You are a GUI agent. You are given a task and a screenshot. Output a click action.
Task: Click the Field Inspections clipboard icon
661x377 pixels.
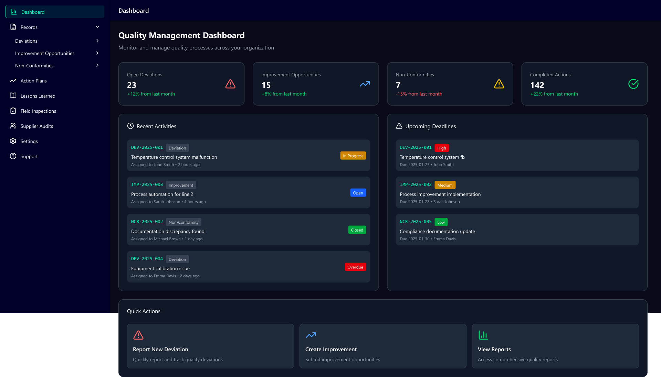pos(13,111)
